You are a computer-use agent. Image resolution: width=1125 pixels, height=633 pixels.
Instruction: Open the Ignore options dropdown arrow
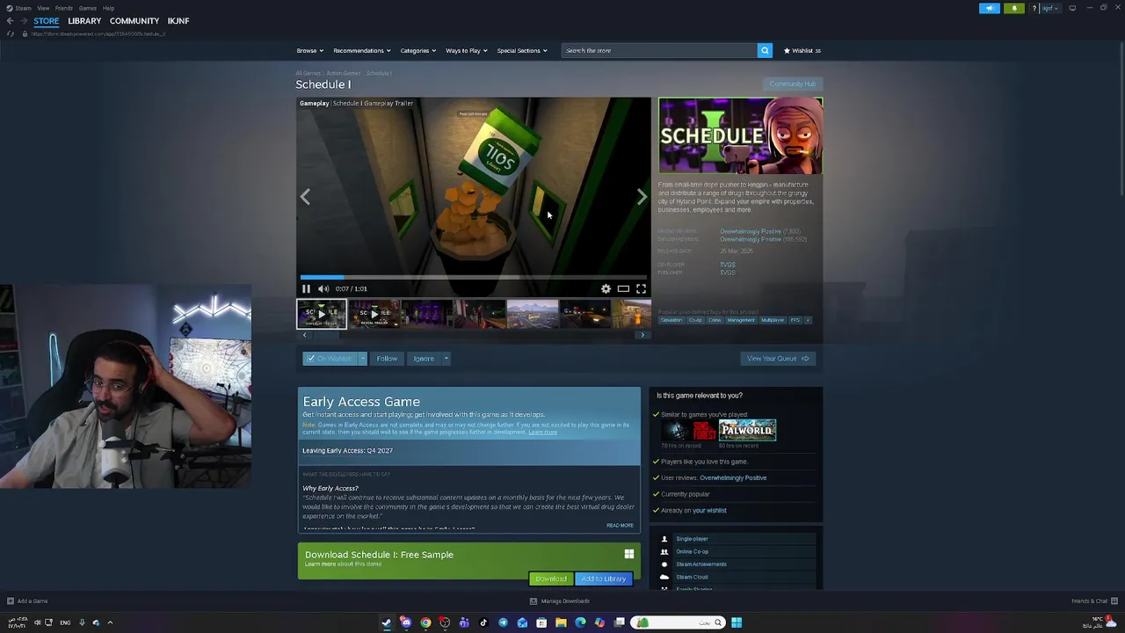(446, 359)
